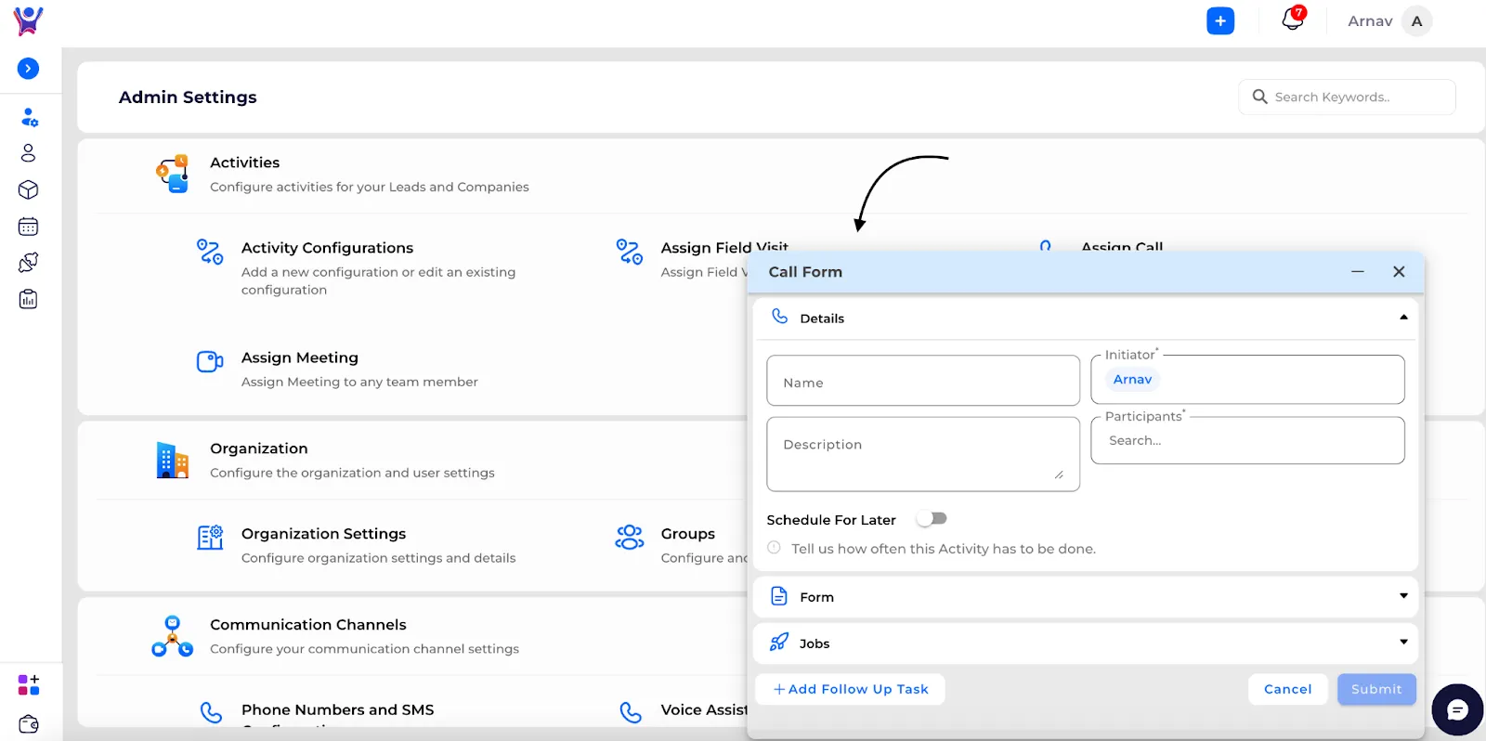Open Phone Numbers and SMS link
Image resolution: width=1486 pixels, height=741 pixels.
(337, 709)
